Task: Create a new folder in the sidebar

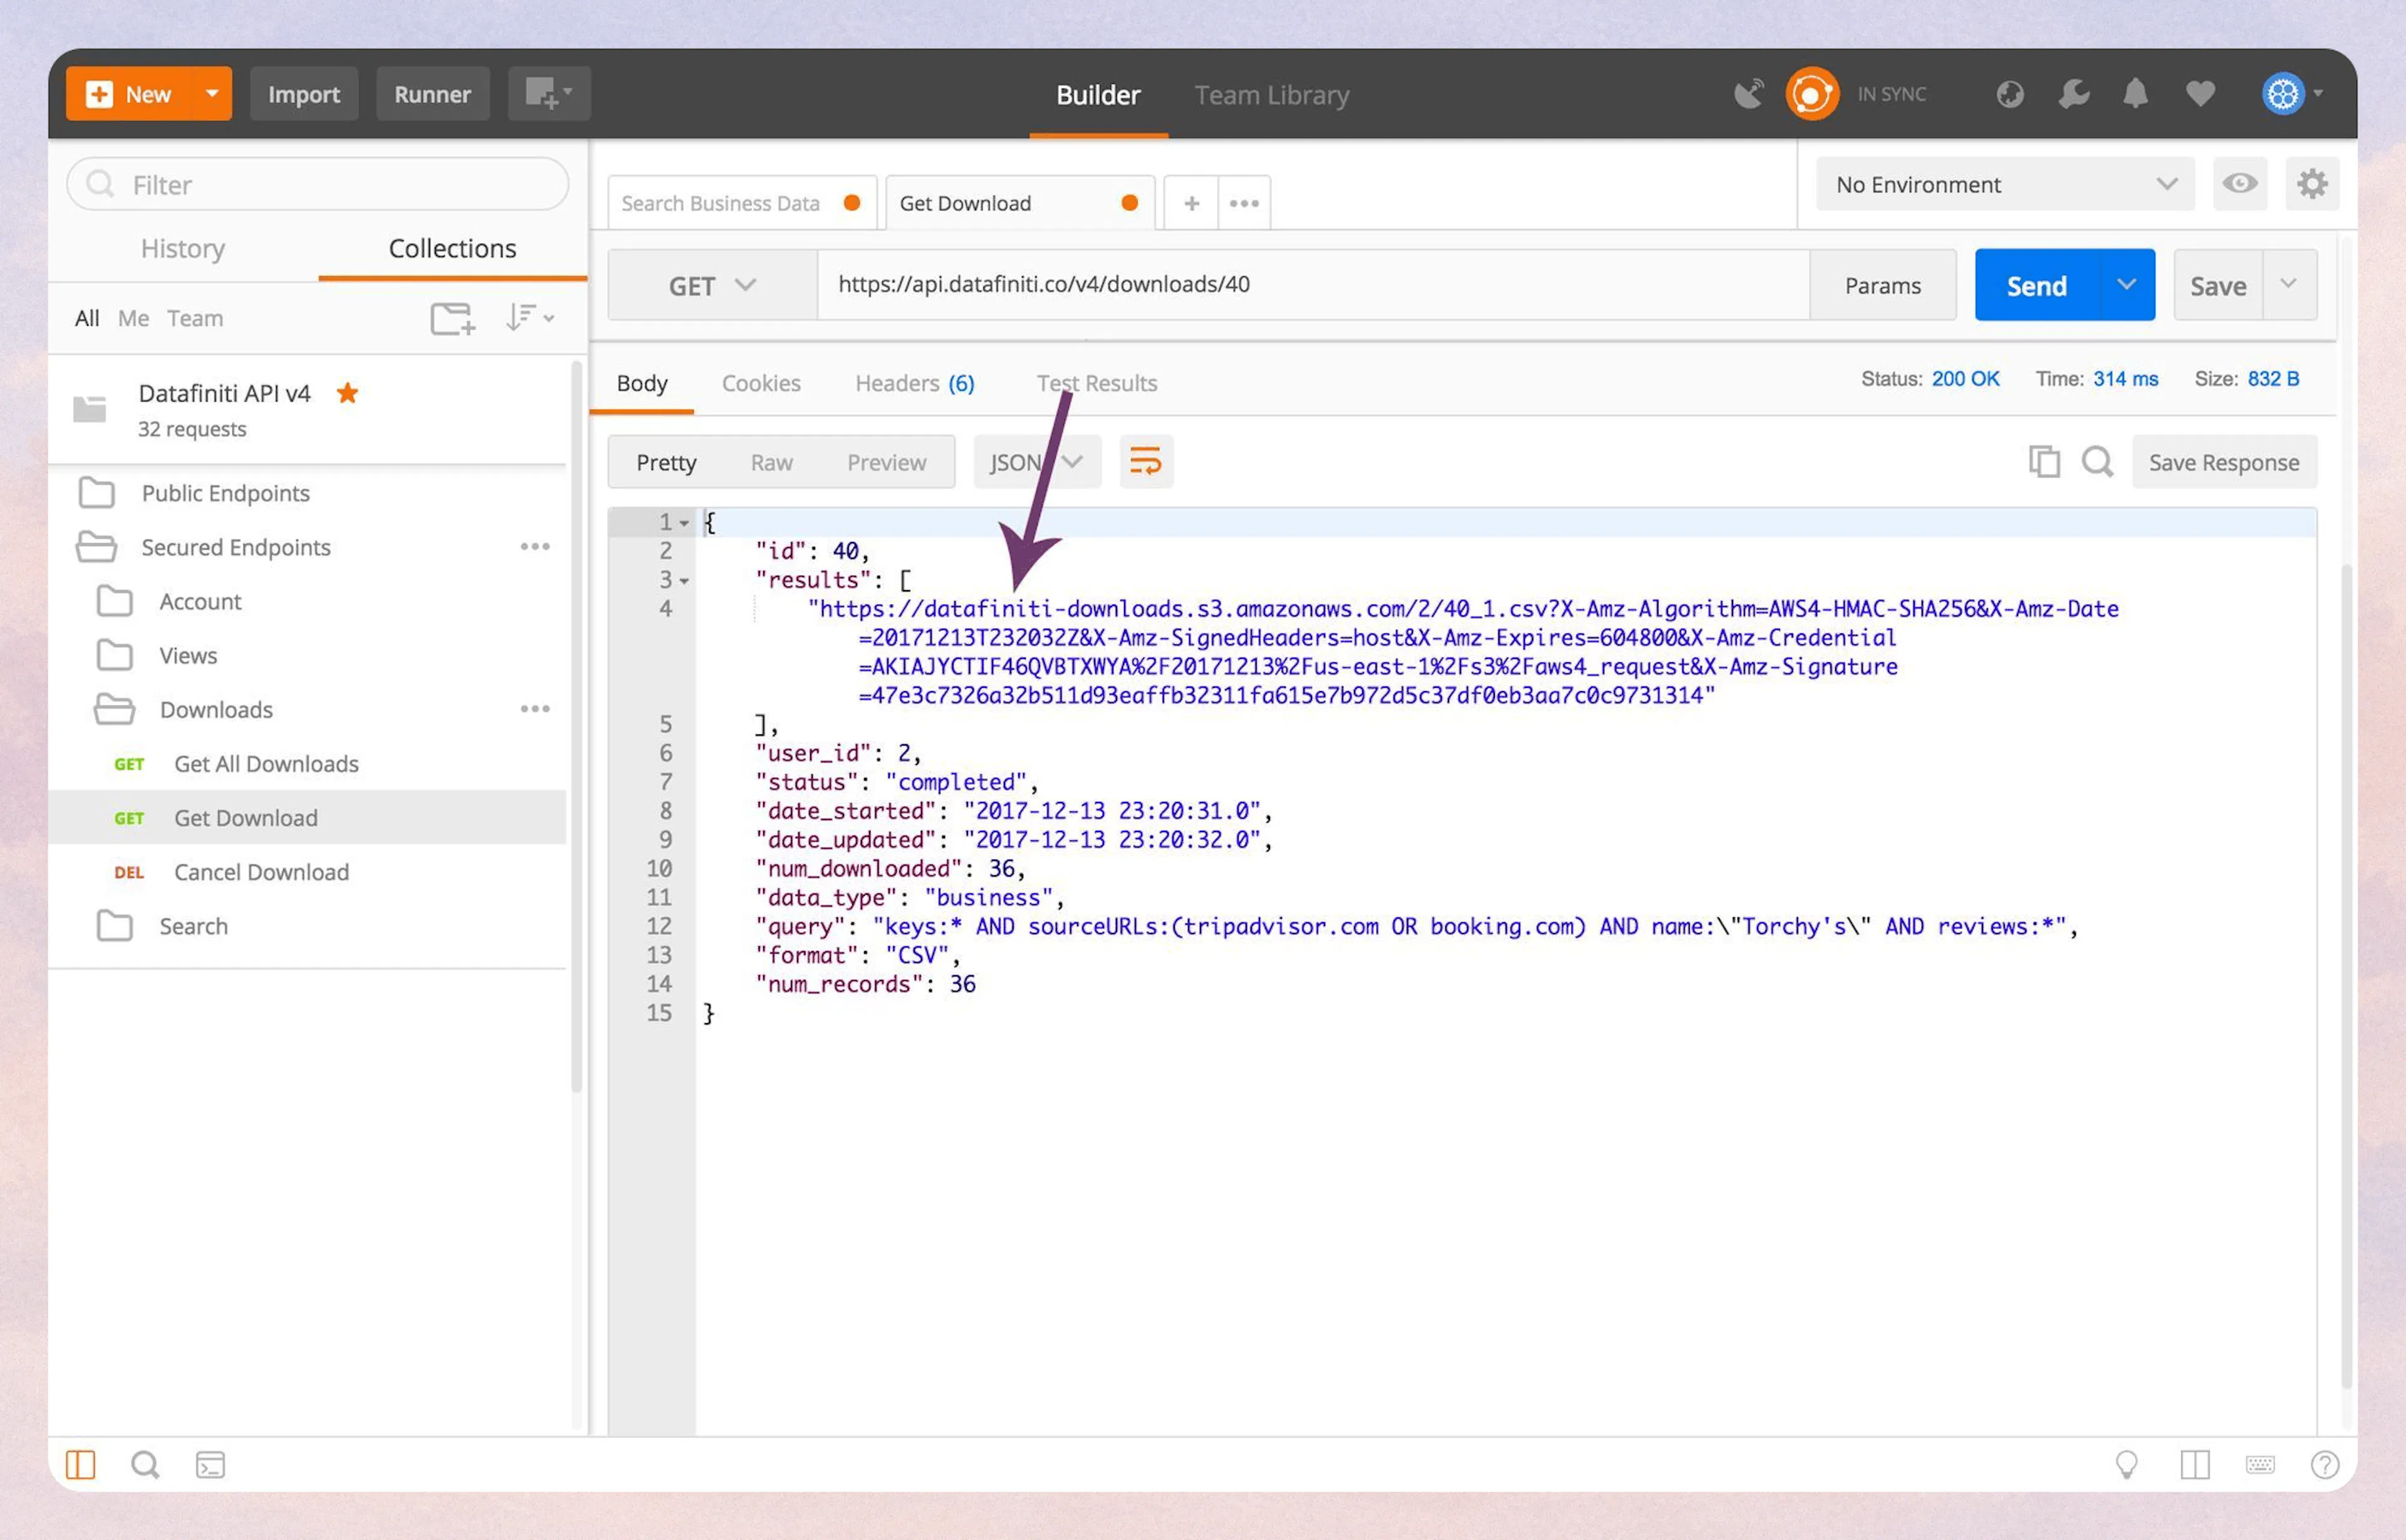Action: pos(452,318)
